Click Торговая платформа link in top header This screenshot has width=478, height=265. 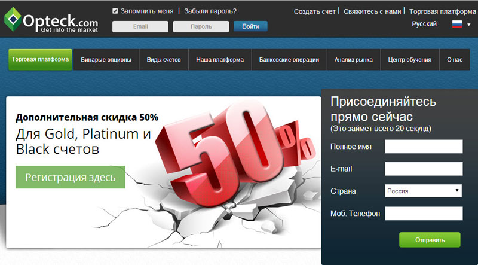(443, 11)
